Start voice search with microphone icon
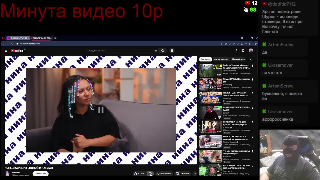This screenshot has height=180, width=320. coord(172,51)
